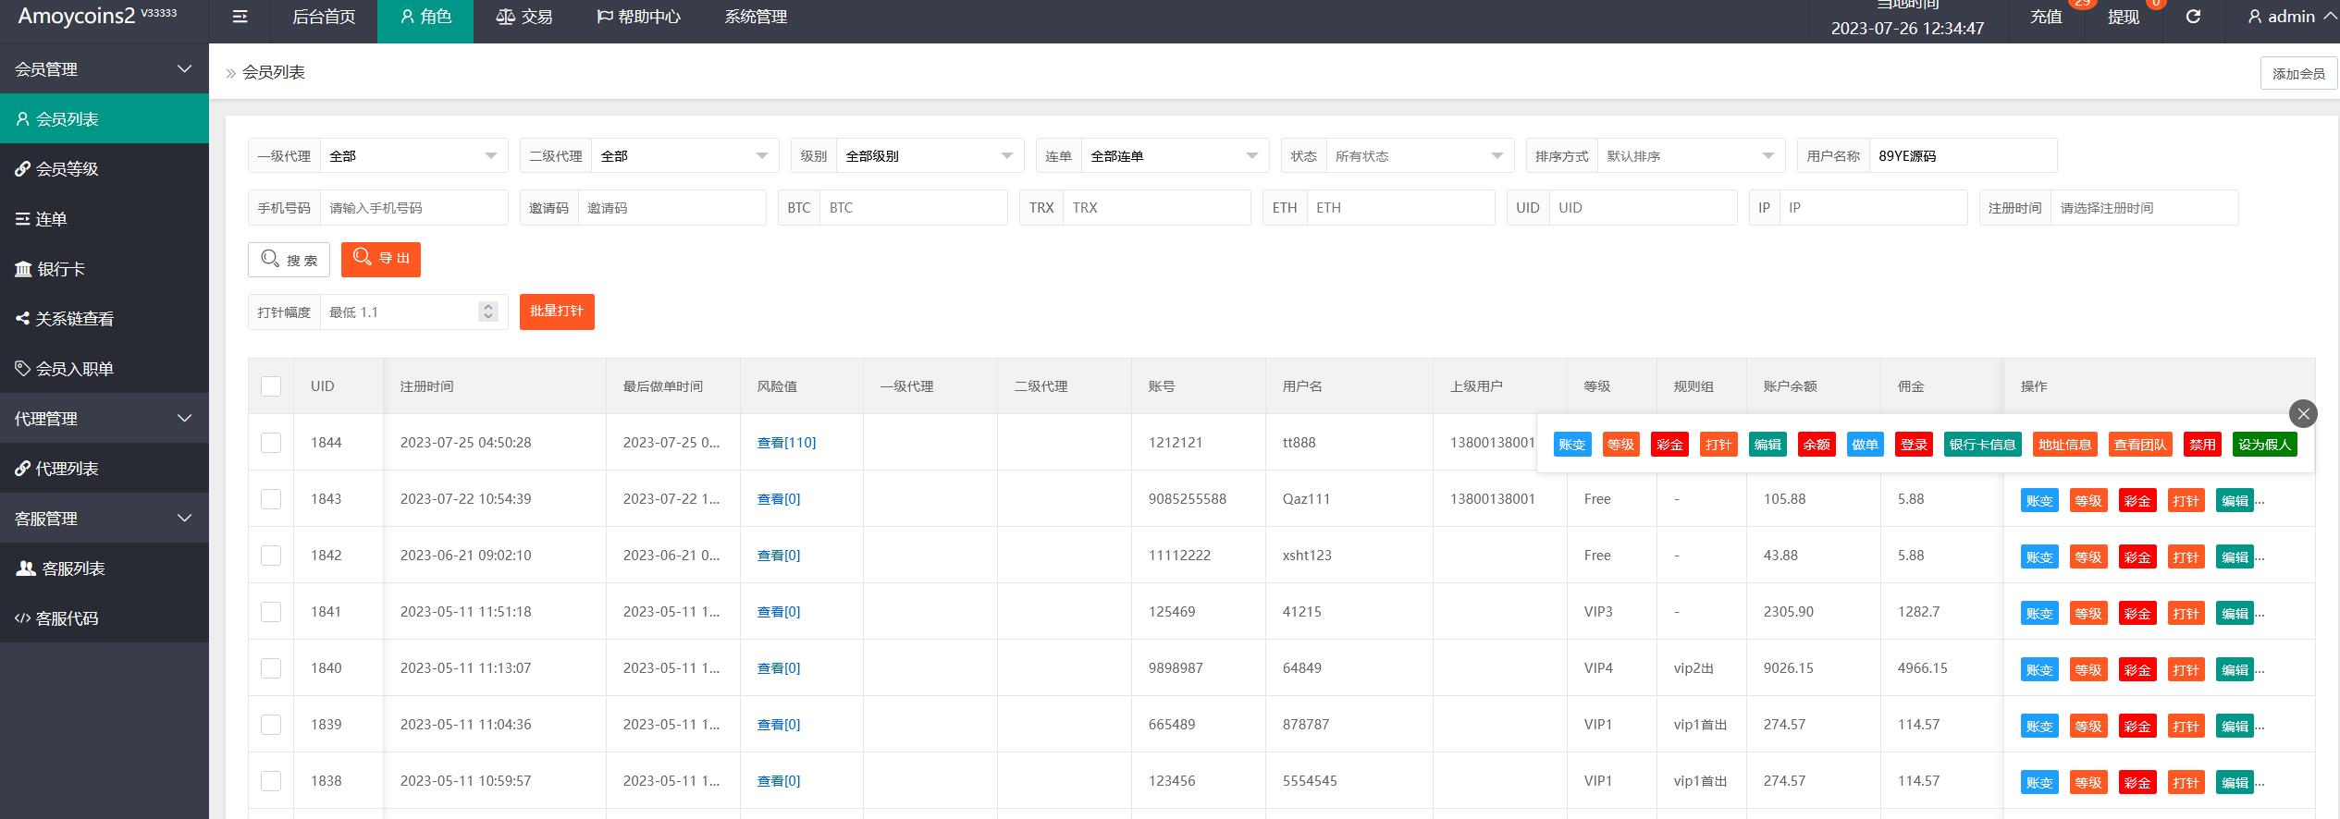Click 查看[110] risk value link
Image resolution: width=2340 pixels, height=819 pixels.
pyautogui.click(x=786, y=443)
